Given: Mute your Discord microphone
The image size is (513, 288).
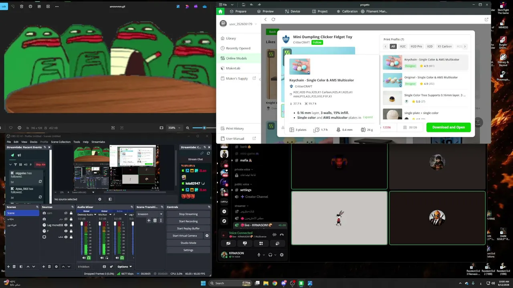Looking at the screenshot, I should tap(259, 255).
